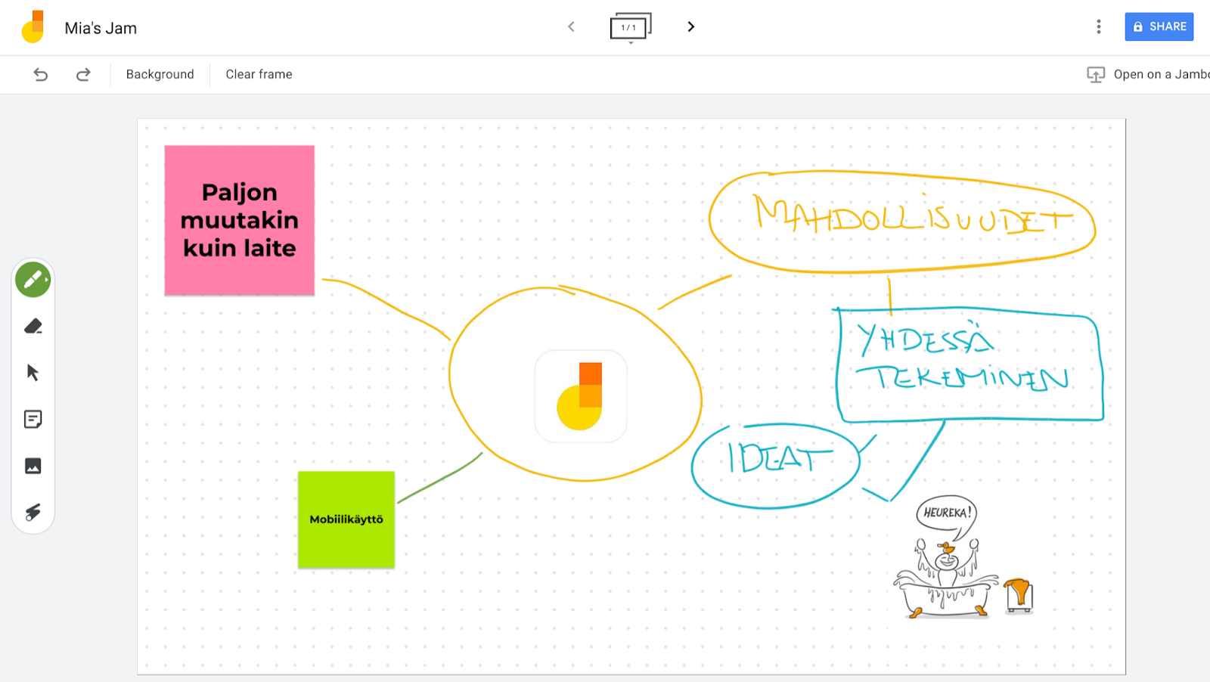Open the three-dot more options menu
The image size is (1210, 682).
coord(1099,26)
